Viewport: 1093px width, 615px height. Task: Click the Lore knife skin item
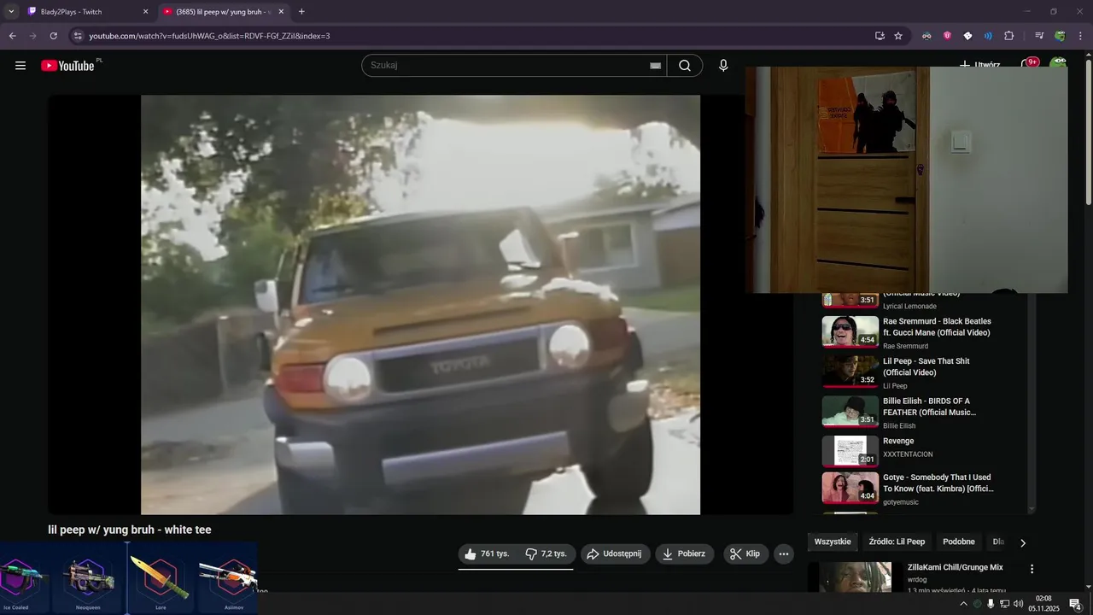click(x=160, y=579)
